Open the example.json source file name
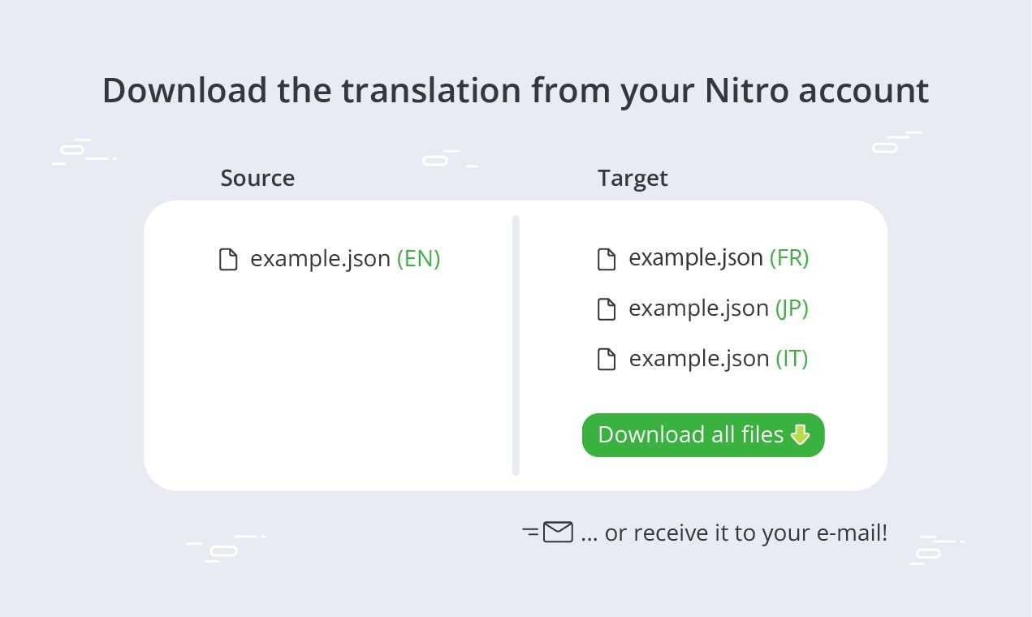 pyautogui.click(x=320, y=259)
